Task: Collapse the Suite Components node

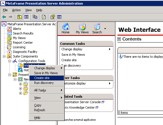Action: click(x=4, y=56)
